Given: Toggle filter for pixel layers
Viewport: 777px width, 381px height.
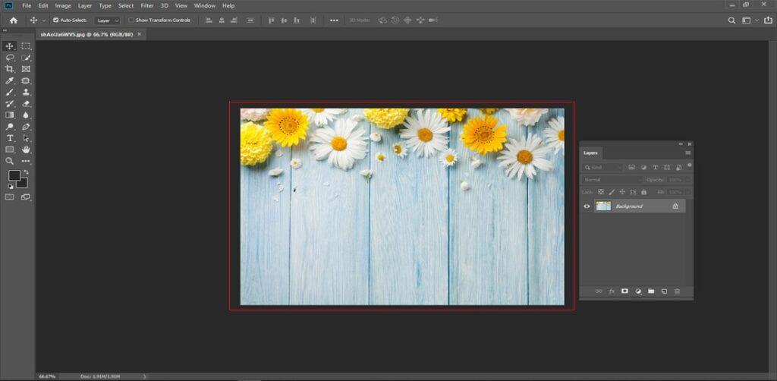Looking at the screenshot, I should [632, 168].
